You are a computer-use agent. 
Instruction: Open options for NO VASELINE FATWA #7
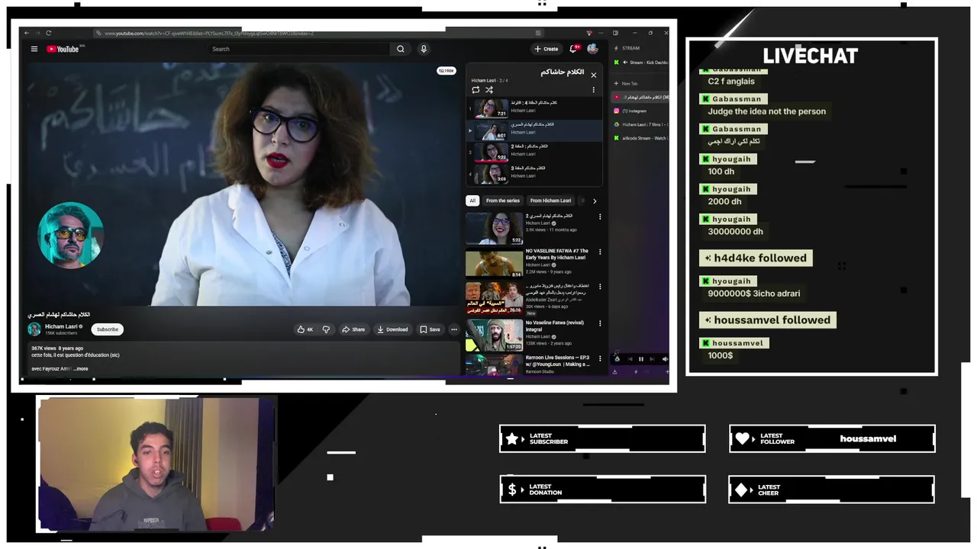(x=600, y=252)
